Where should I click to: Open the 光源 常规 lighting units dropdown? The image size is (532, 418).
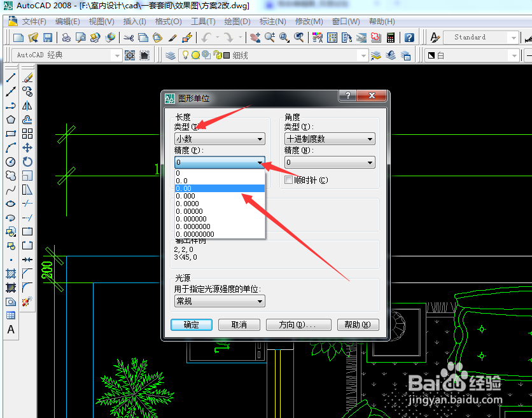coord(220,301)
